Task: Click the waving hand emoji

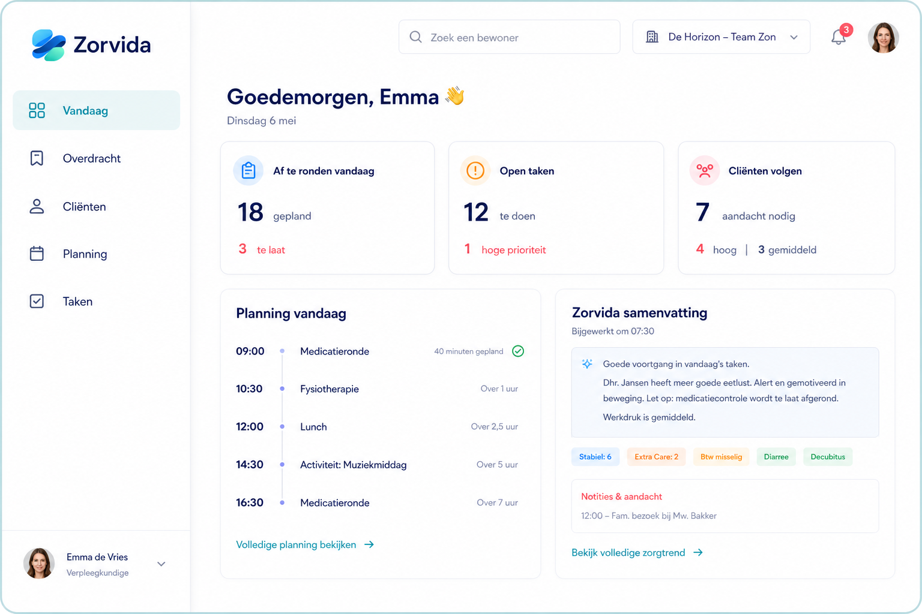Action: pyautogui.click(x=454, y=96)
